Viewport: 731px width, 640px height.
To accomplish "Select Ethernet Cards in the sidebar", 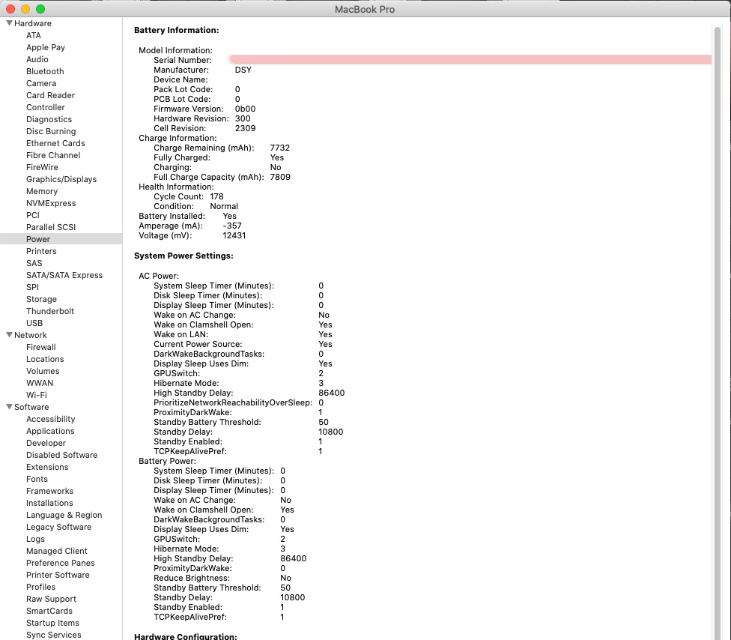I will (55, 143).
